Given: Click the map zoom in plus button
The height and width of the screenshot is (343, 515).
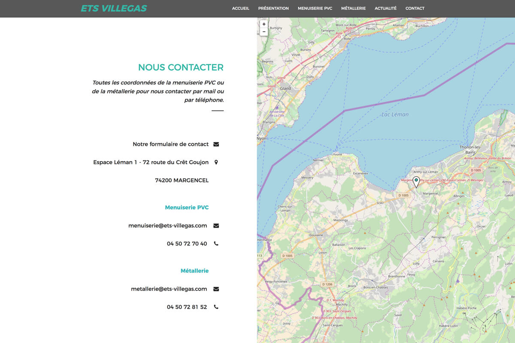Looking at the screenshot, I should pyautogui.click(x=264, y=24).
